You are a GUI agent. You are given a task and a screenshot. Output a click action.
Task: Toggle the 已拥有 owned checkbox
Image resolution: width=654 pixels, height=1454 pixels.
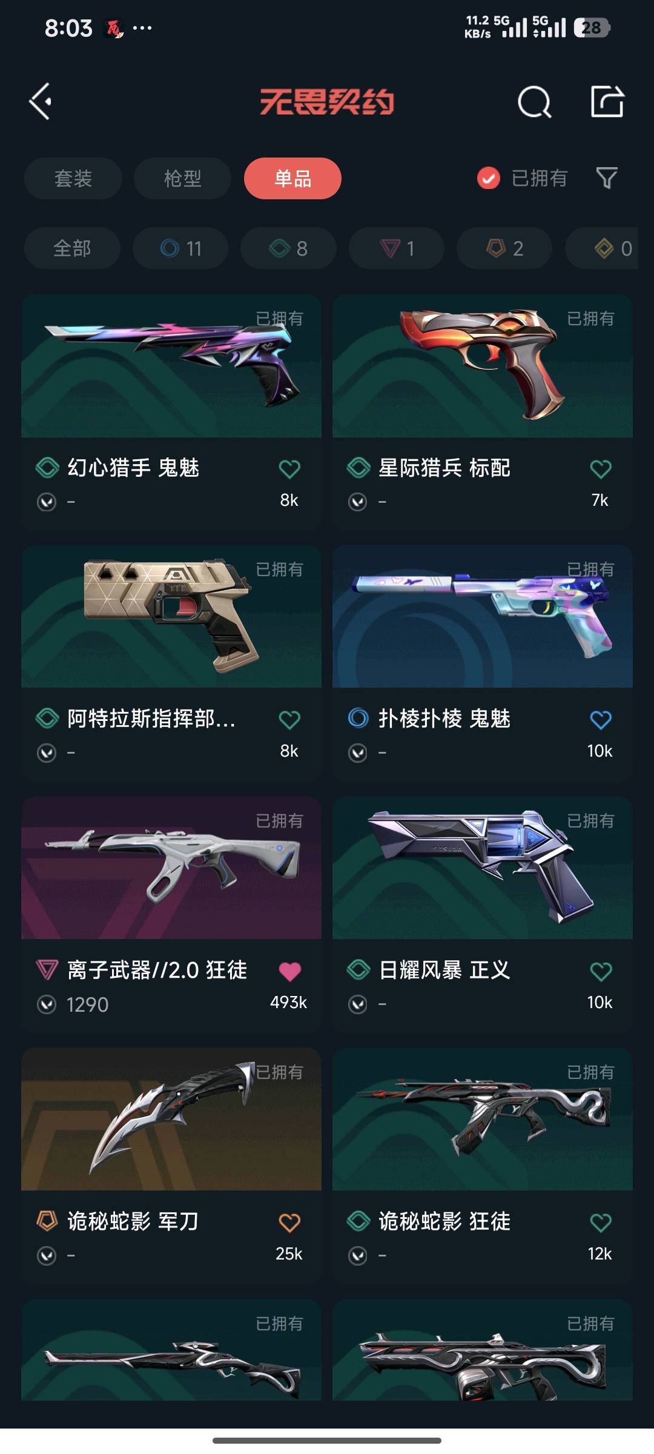tap(488, 178)
